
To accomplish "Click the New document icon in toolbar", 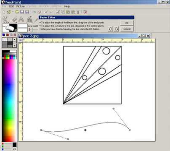I will pyautogui.click(x=4, y=12).
